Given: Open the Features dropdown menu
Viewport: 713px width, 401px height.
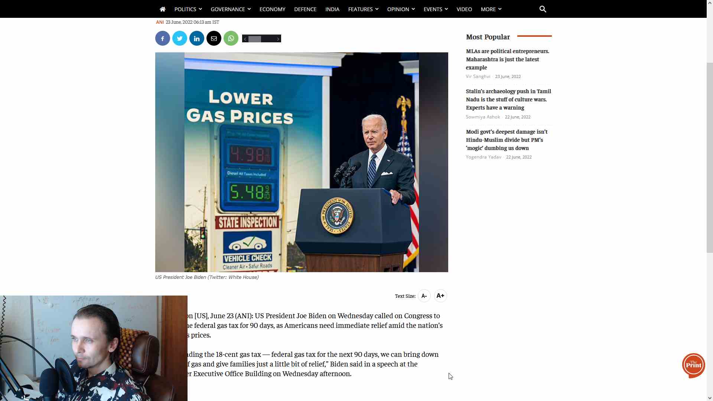Looking at the screenshot, I should click(363, 9).
